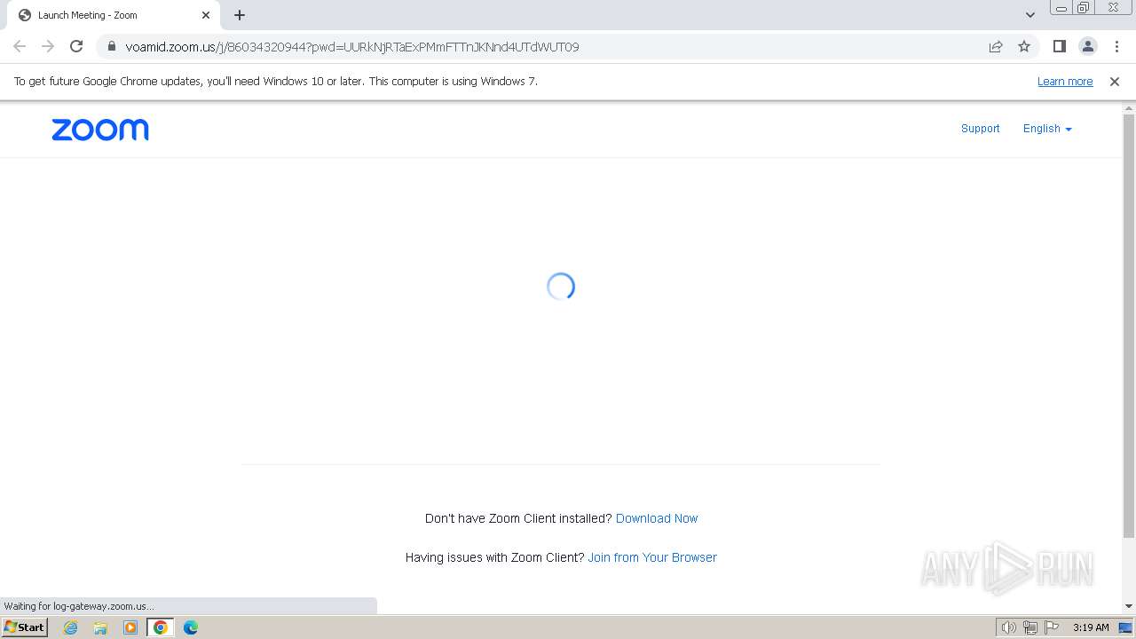This screenshot has width=1136, height=639.
Task: Open Action Center flag icon
Action: point(1052,627)
